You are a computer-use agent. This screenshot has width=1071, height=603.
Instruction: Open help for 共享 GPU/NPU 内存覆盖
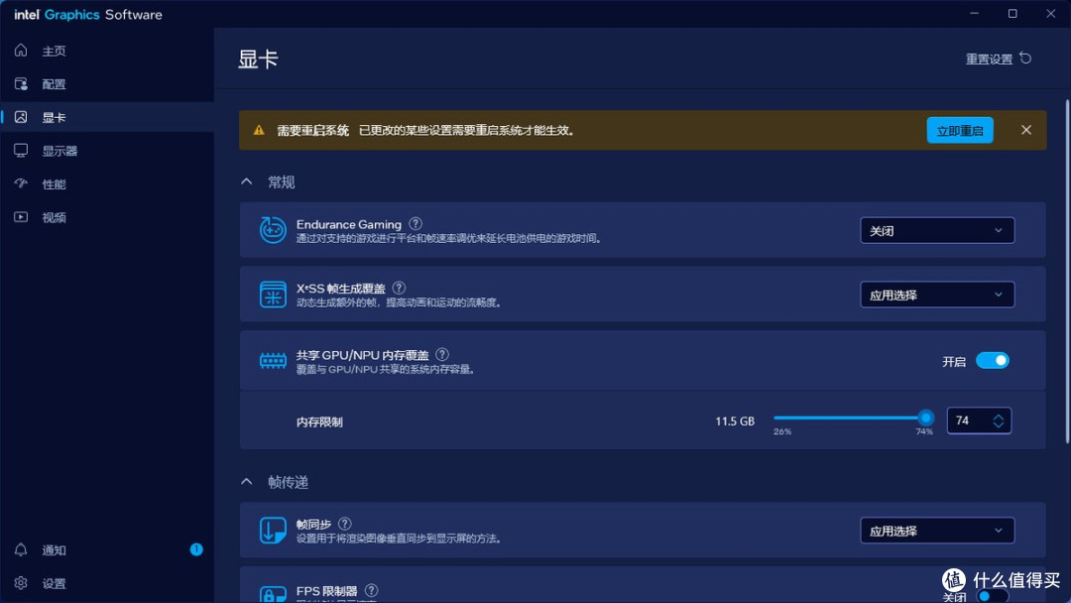[442, 354]
